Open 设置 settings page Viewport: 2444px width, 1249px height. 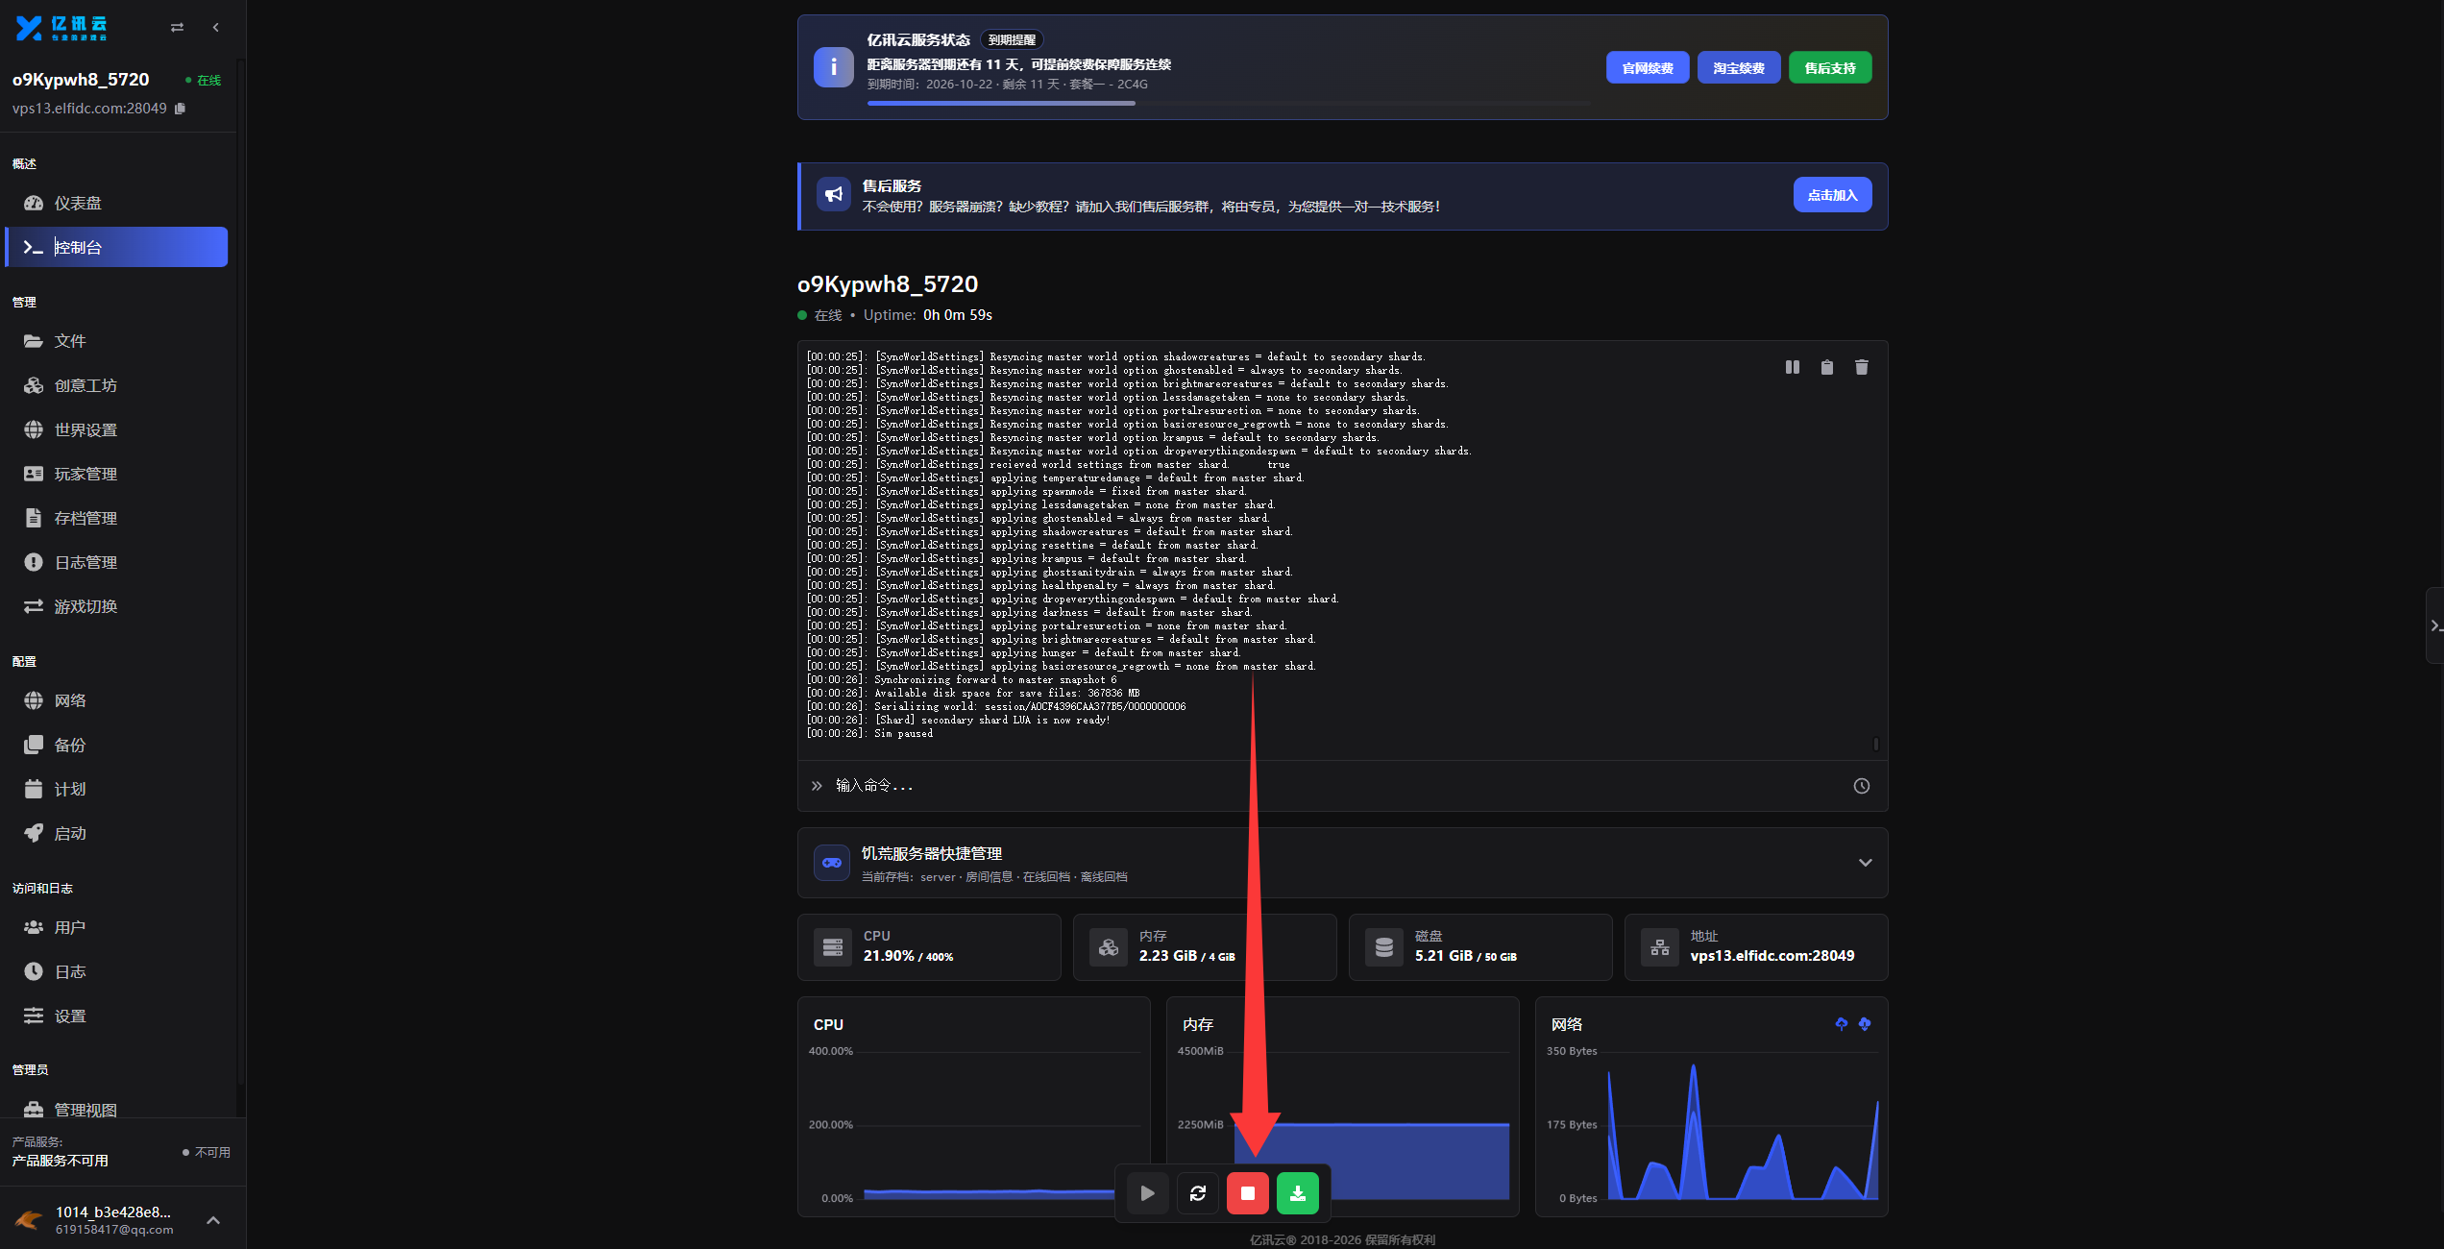116,1016
